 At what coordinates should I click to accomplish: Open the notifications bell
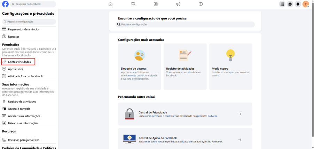pos(298,4)
